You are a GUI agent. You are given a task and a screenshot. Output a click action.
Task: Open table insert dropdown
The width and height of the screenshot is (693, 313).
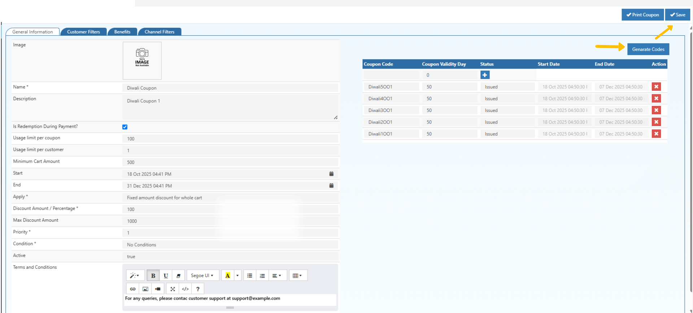[298, 276]
